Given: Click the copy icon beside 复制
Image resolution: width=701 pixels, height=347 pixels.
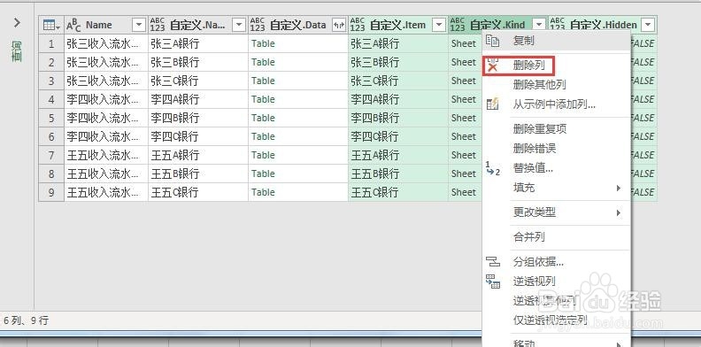Looking at the screenshot, I should pos(492,41).
